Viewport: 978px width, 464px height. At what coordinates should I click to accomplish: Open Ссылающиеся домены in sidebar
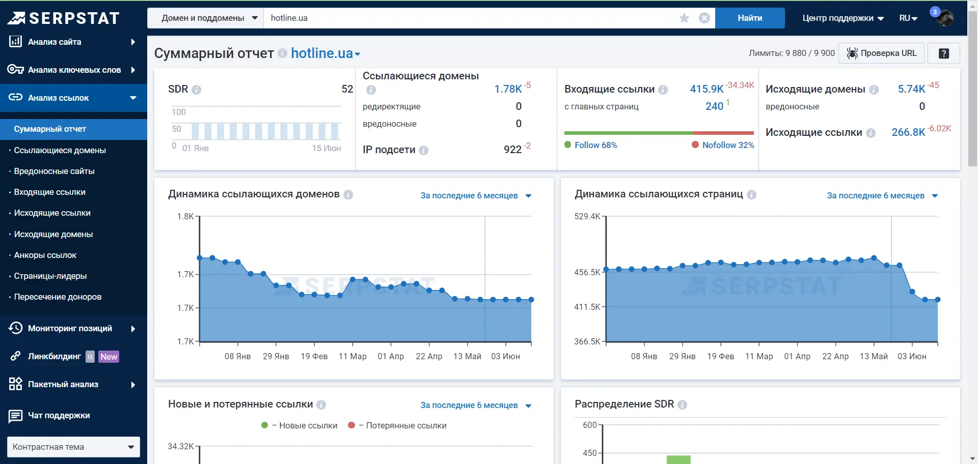click(60, 150)
